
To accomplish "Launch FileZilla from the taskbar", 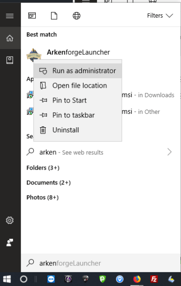I will pos(154,279).
